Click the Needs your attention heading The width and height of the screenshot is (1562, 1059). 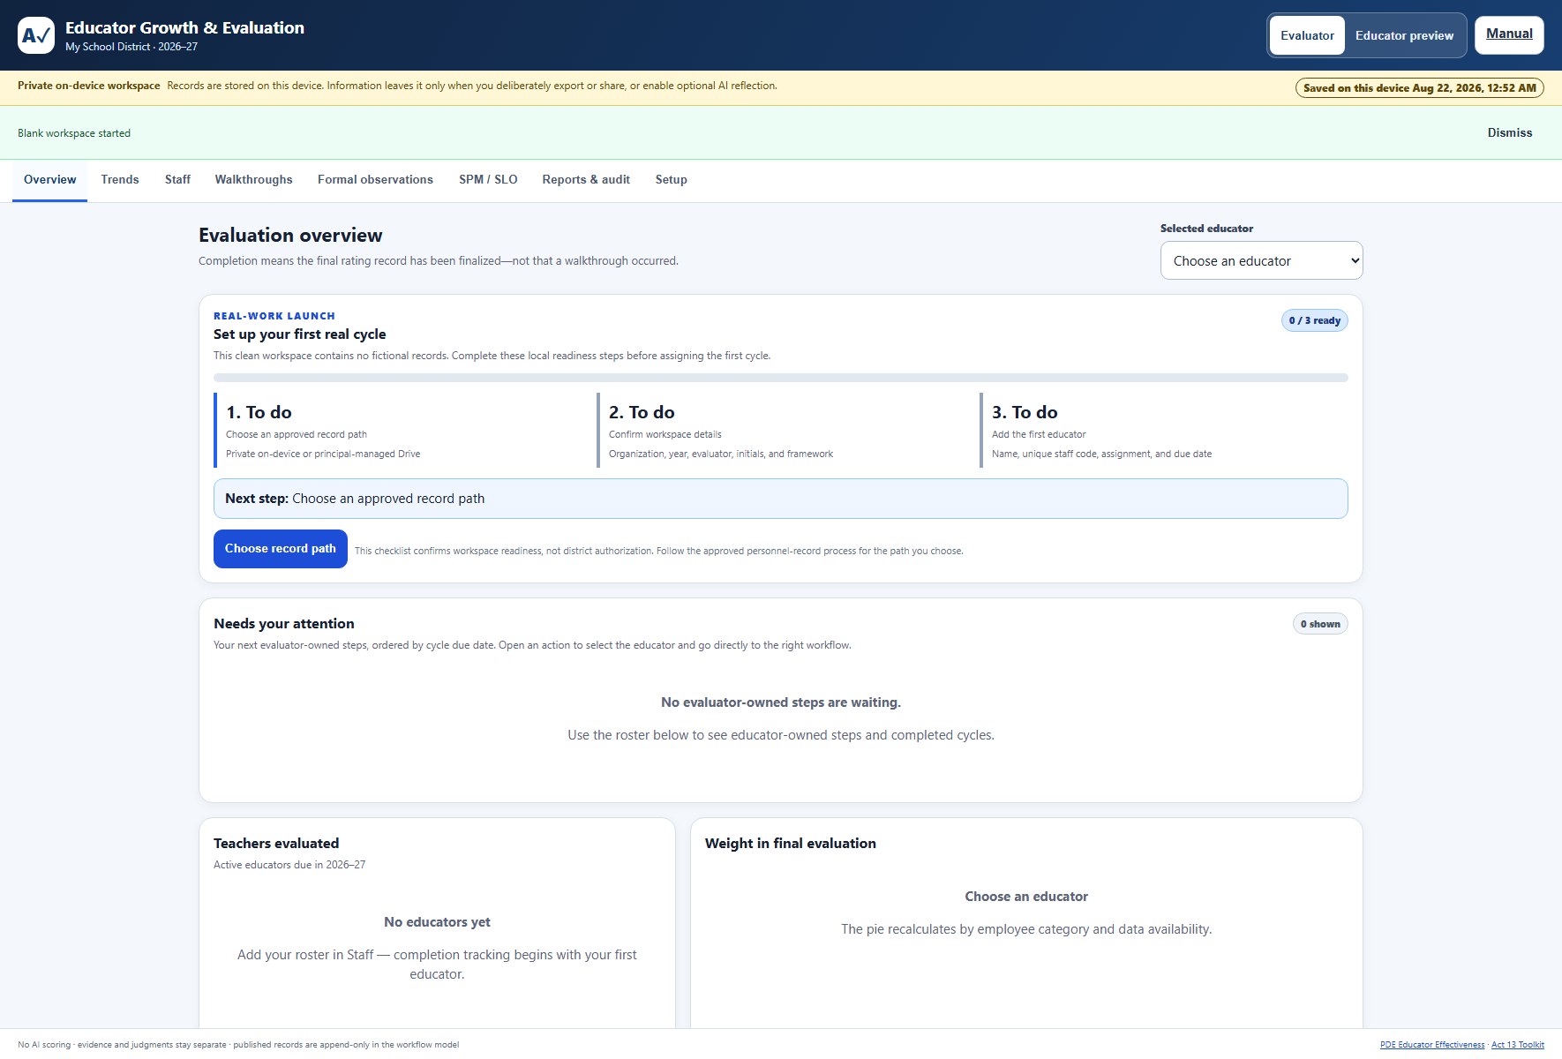click(x=284, y=624)
